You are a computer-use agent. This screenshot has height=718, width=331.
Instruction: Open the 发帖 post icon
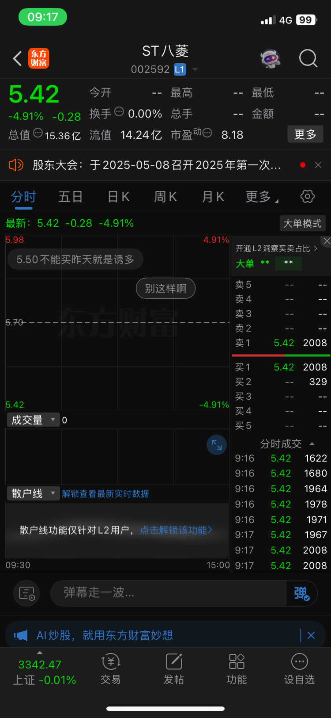(x=174, y=669)
